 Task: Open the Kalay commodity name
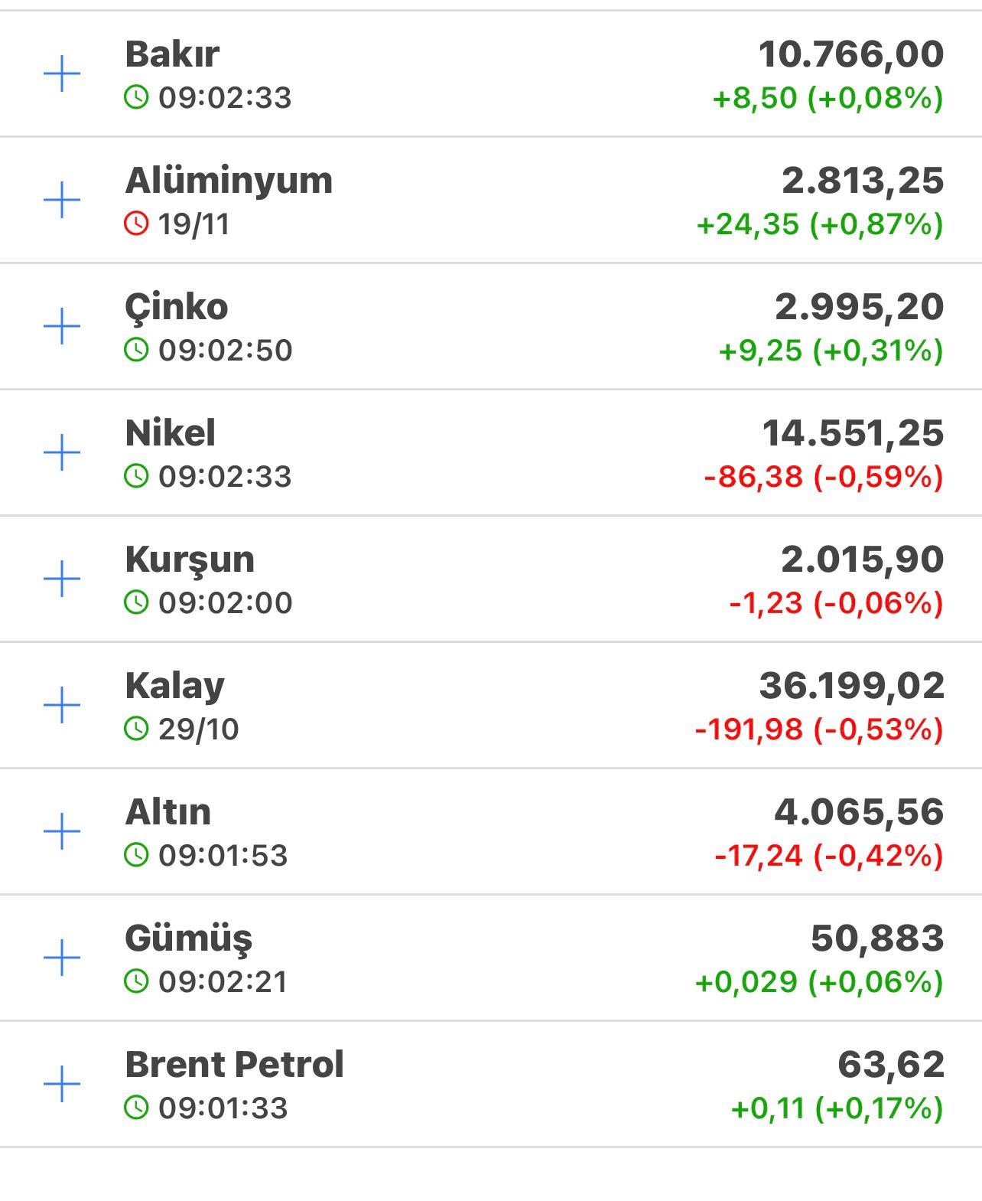pos(174,686)
